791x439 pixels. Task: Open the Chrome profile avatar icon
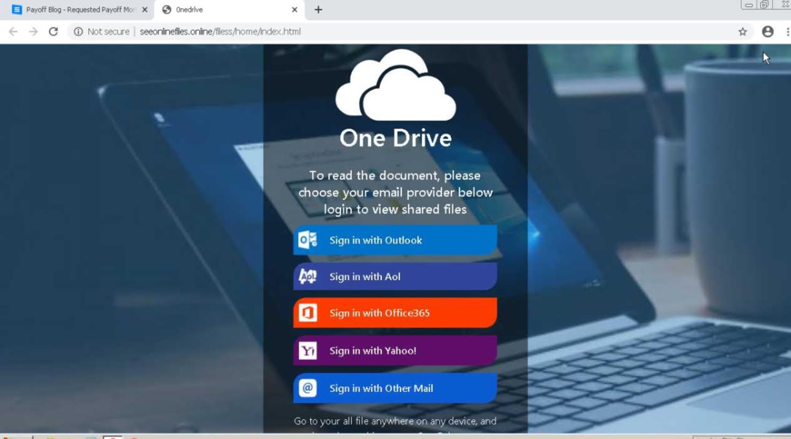click(x=768, y=32)
